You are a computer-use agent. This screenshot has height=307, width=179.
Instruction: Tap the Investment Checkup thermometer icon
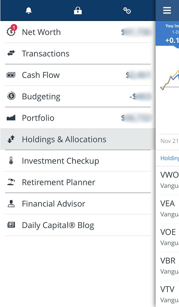pyautogui.click(x=11, y=160)
